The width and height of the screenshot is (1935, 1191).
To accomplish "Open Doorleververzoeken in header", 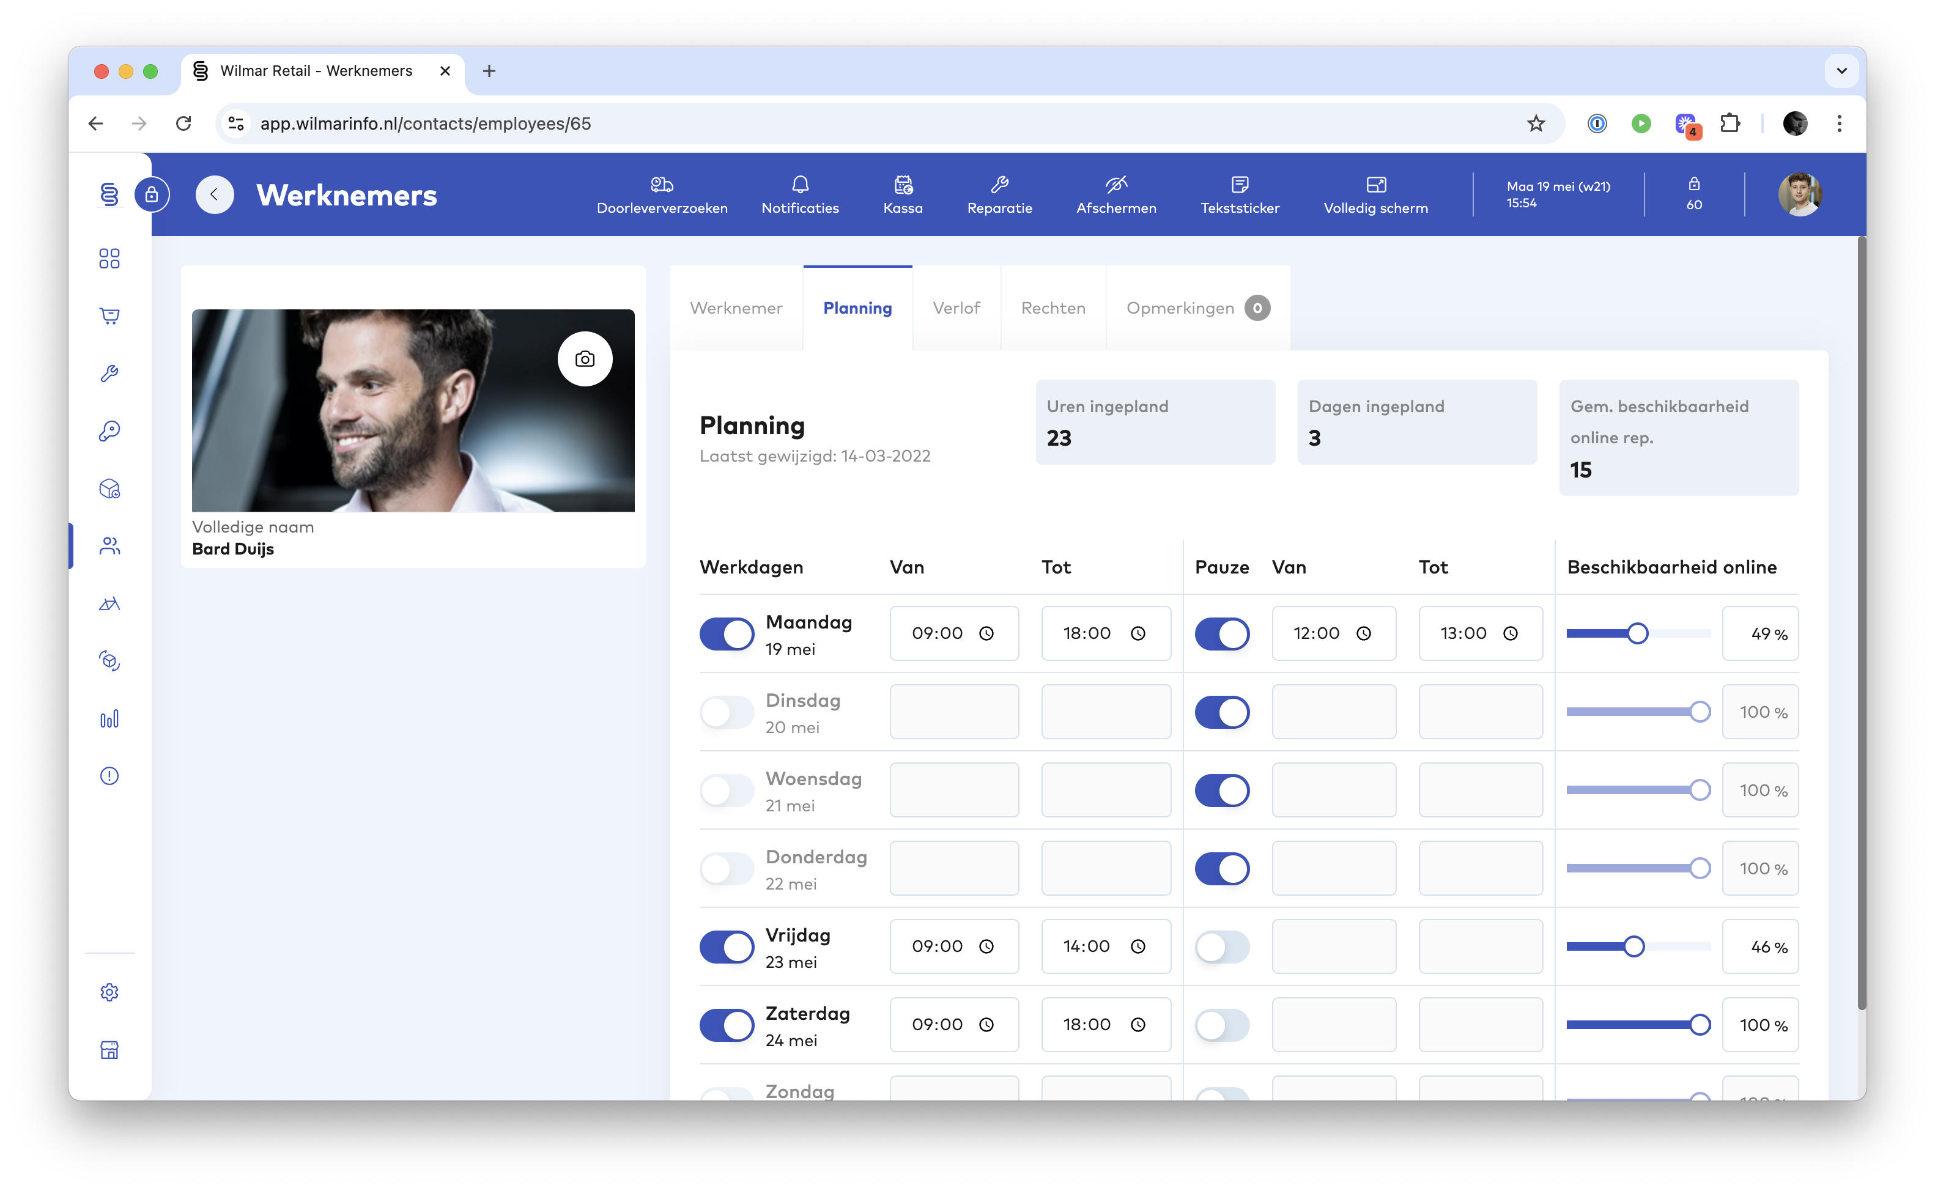I will (x=662, y=194).
